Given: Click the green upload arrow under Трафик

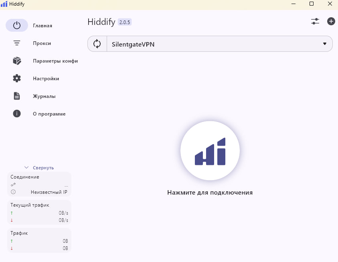Looking at the screenshot, I should click(12, 241).
